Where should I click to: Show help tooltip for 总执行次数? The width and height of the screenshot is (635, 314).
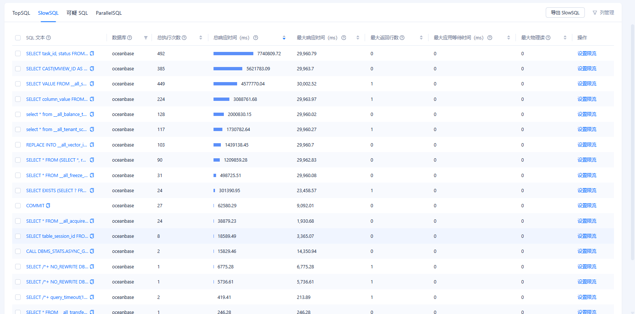click(x=184, y=38)
